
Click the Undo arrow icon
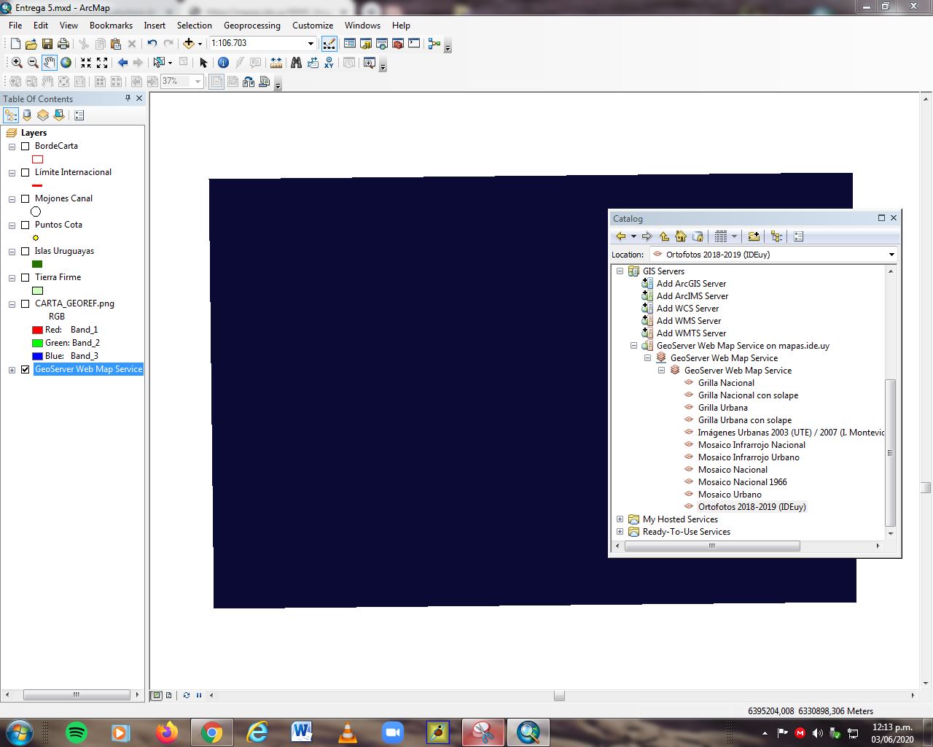coord(152,44)
